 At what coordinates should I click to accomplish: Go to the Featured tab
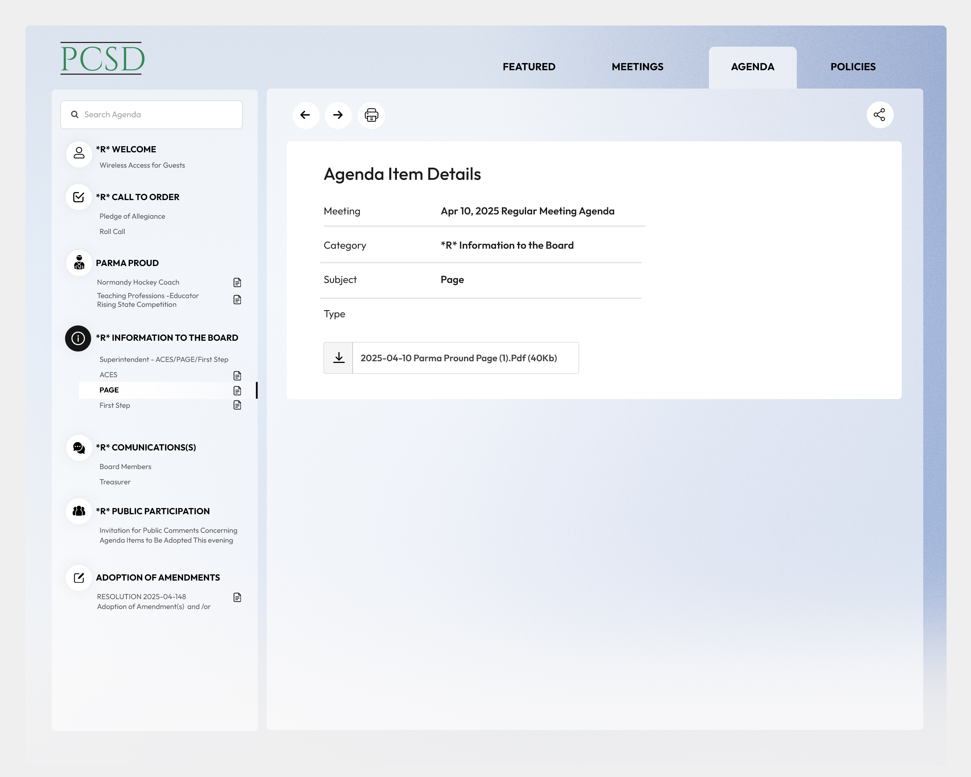pos(529,67)
